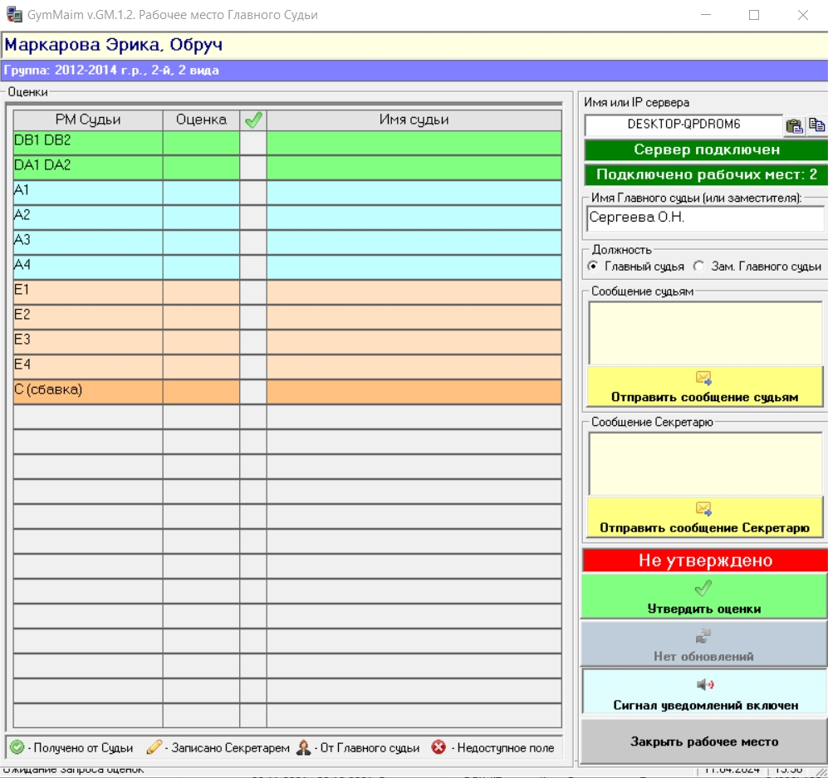This screenshot has width=828, height=778.
Task: Click the 'От Главного судьи' person legend icon
Action: (304, 747)
